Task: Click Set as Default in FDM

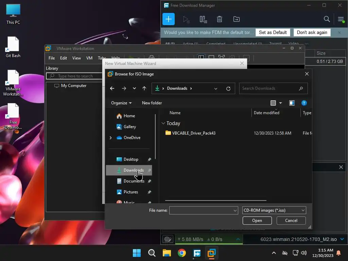Action: (273, 32)
